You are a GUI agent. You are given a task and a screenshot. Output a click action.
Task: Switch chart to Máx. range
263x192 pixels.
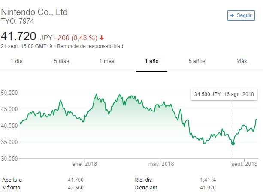pyautogui.click(x=242, y=61)
